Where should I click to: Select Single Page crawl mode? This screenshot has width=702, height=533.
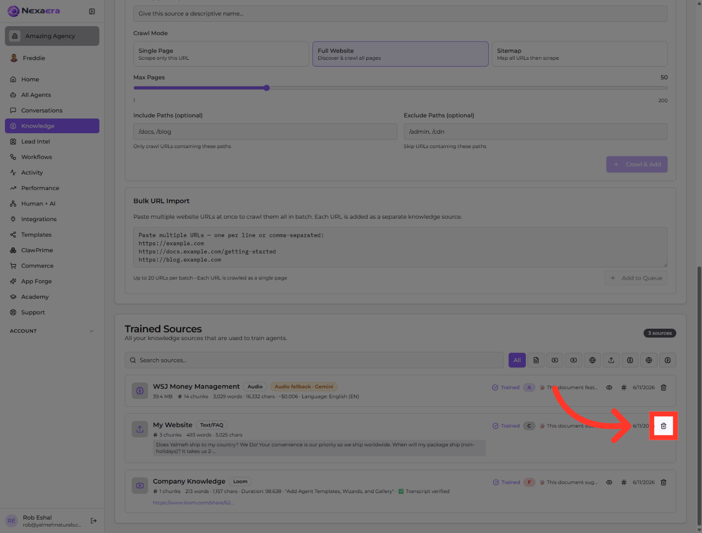point(221,54)
